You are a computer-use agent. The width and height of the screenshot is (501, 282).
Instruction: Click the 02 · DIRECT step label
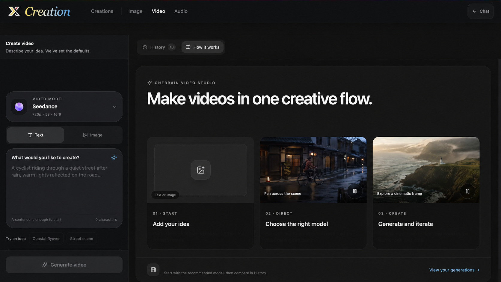(x=279, y=213)
